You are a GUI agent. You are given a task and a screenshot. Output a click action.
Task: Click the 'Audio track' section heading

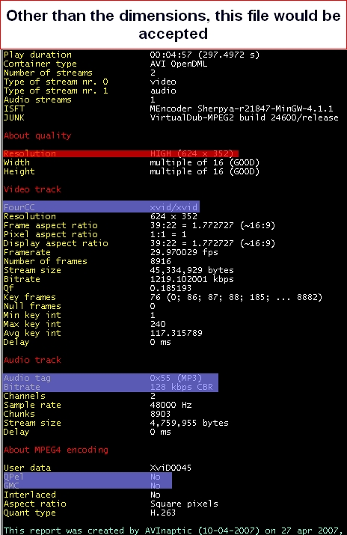(32, 360)
